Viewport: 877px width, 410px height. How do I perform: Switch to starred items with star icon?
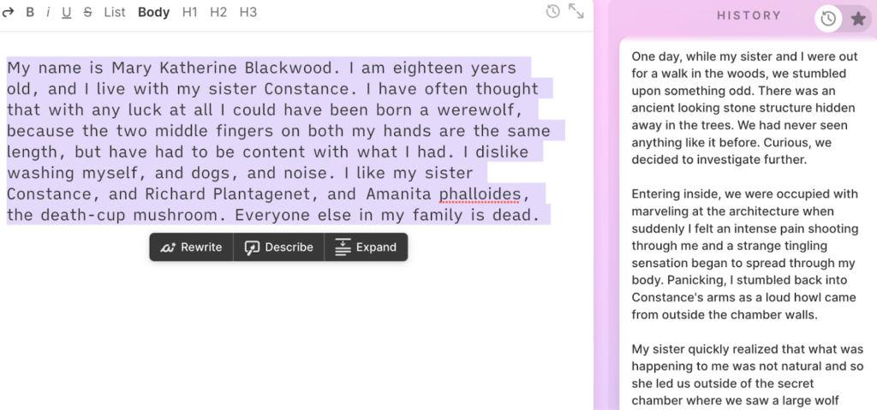pyautogui.click(x=857, y=18)
